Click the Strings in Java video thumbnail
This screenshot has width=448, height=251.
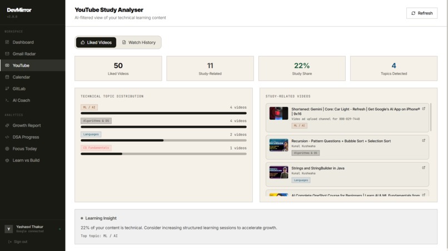pos(278,172)
